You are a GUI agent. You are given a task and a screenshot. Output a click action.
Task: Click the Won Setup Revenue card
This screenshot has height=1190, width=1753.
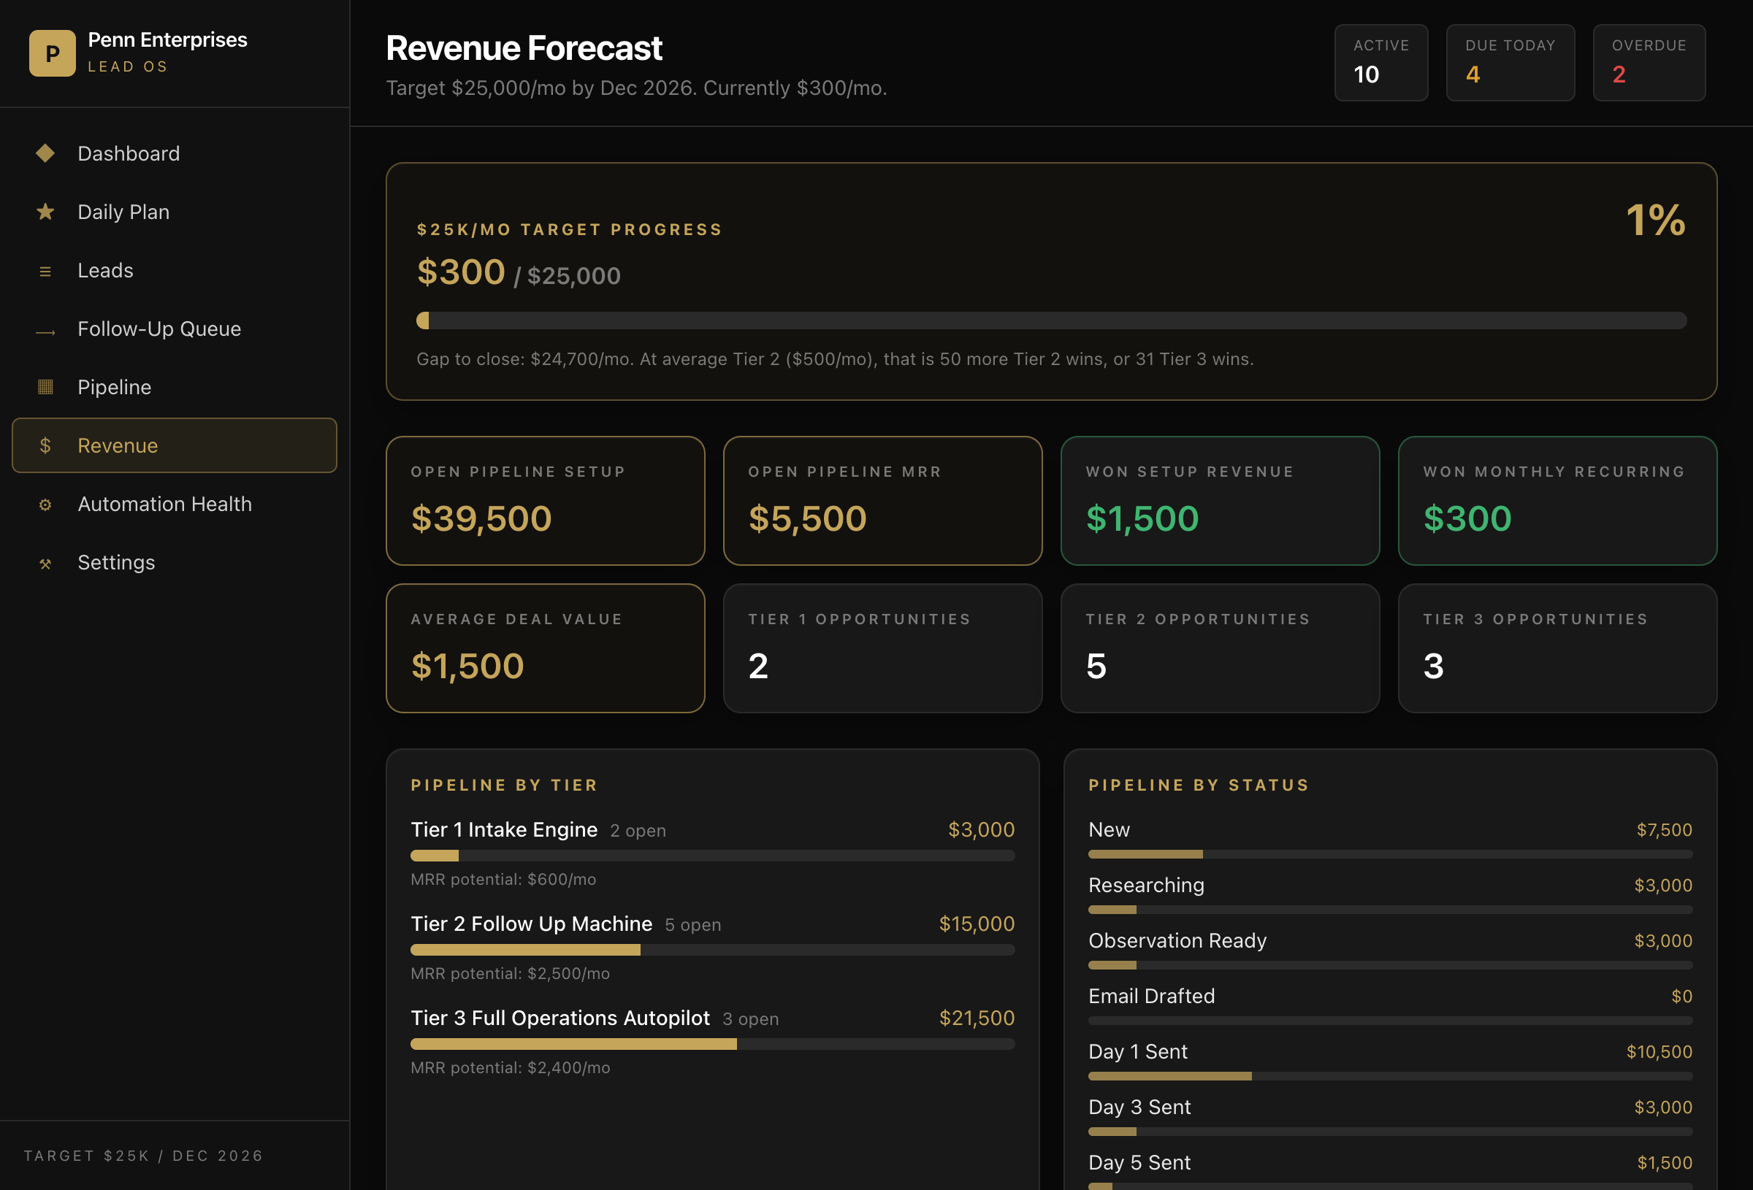(1221, 501)
